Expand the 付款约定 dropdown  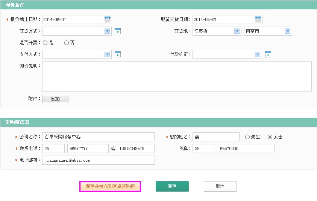pyautogui.click(x=258, y=55)
